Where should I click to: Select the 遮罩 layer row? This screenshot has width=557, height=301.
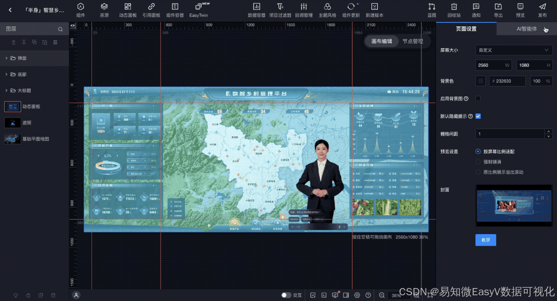coord(34,123)
